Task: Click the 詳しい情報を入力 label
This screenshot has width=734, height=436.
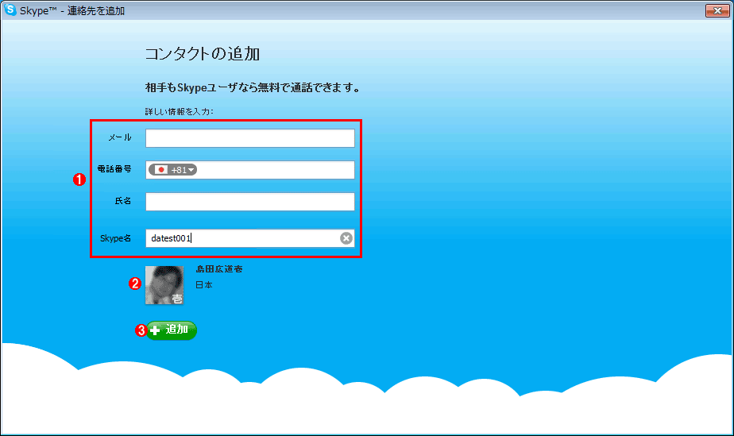Action: [180, 112]
